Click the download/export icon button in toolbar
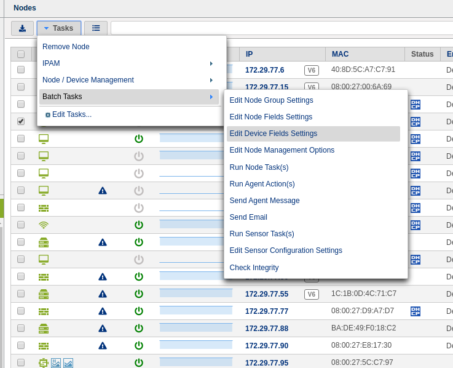453x368 pixels. click(22, 28)
